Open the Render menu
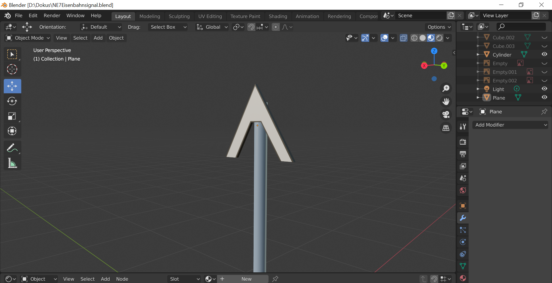 pyautogui.click(x=52, y=15)
